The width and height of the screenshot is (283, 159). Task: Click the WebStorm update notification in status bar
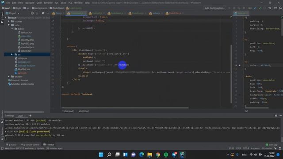click(x=34, y=148)
